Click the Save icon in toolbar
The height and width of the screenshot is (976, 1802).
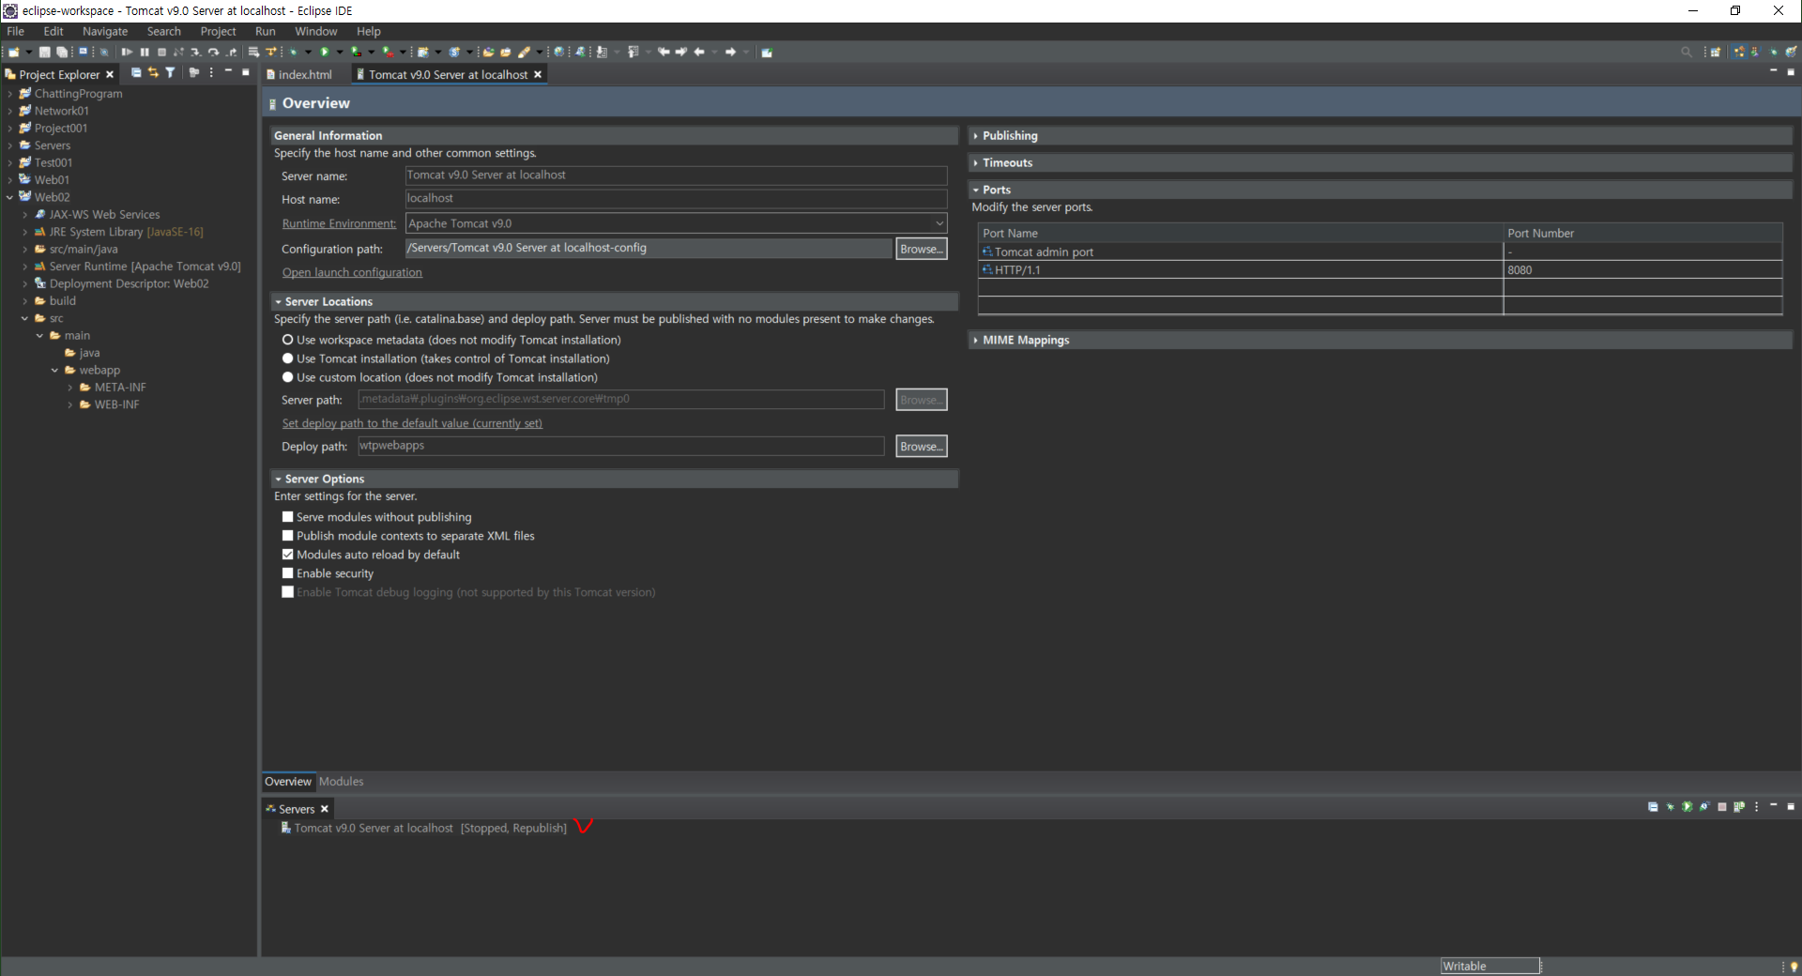tap(44, 52)
